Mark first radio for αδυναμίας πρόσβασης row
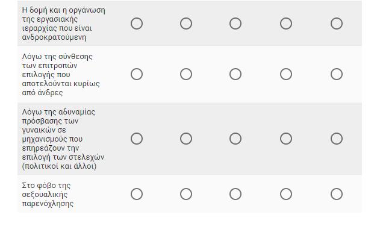This screenshot has height=235, width=380. 137,139
